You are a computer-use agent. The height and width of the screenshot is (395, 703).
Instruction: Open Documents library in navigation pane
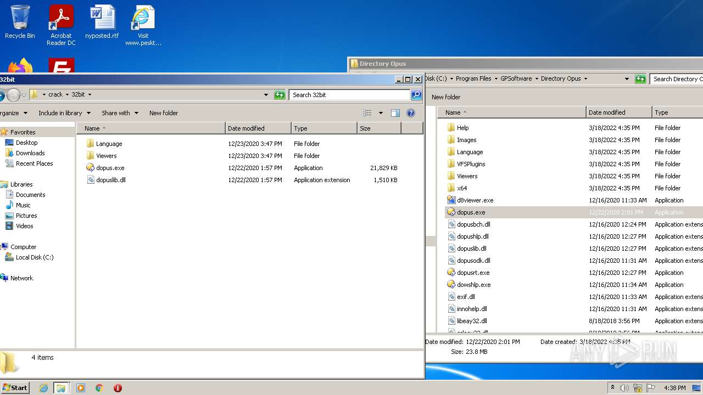[x=30, y=195]
